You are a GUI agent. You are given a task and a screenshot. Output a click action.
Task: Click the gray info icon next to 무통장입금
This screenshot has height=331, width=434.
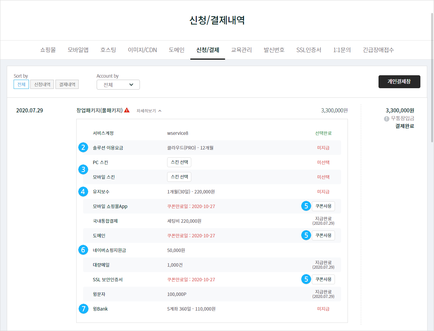[387, 119]
